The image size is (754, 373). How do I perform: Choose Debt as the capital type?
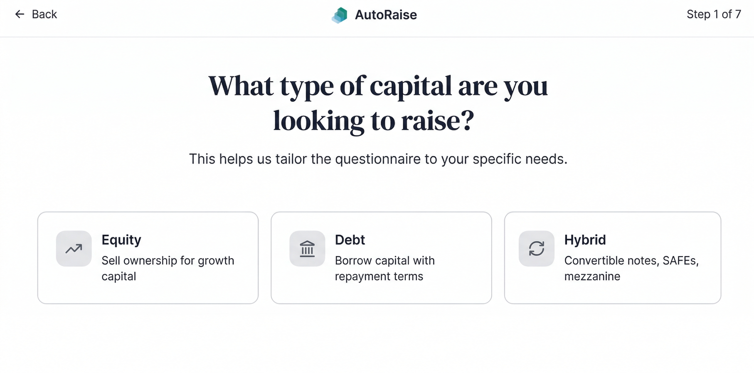click(381, 257)
